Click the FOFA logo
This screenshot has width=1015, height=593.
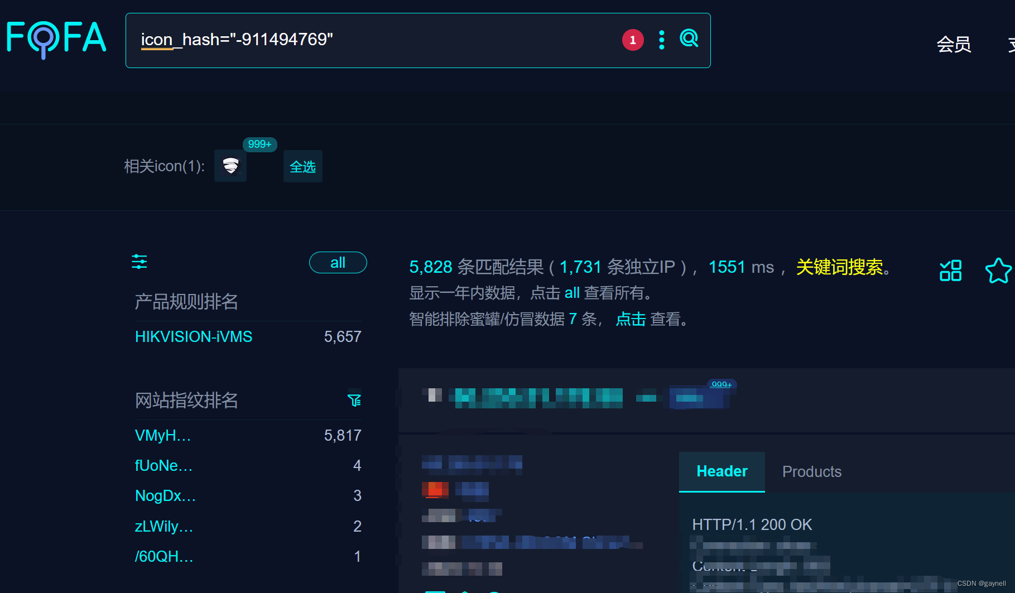56,39
